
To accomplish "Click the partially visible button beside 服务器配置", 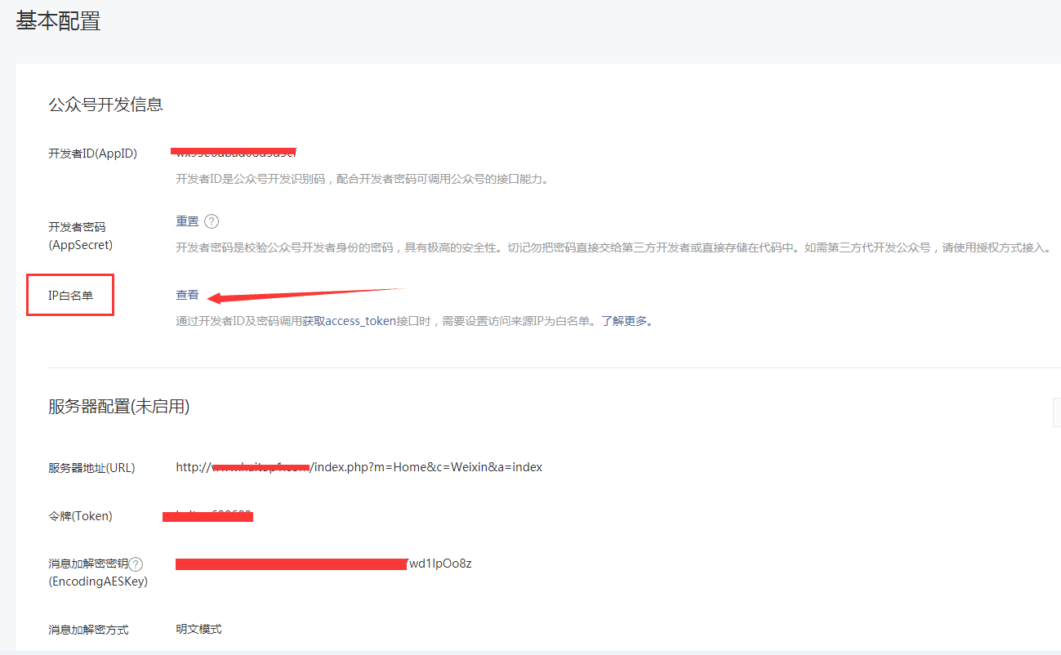I will pyautogui.click(x=1056, y=412).
